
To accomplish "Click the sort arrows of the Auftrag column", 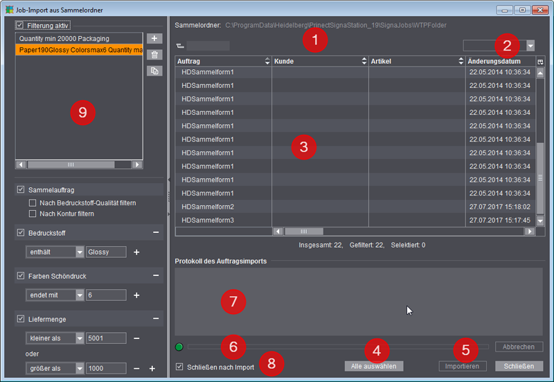I will (x=267, y=61).
